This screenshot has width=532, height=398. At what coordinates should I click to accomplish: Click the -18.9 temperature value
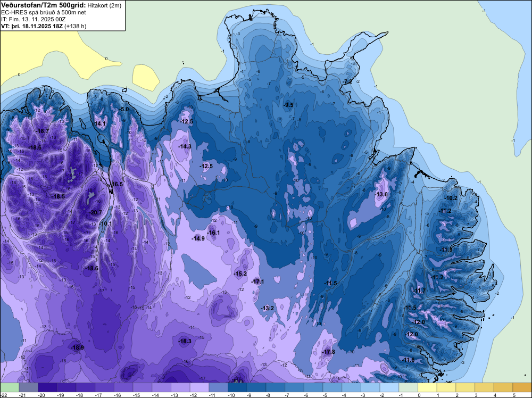point(77,347)
